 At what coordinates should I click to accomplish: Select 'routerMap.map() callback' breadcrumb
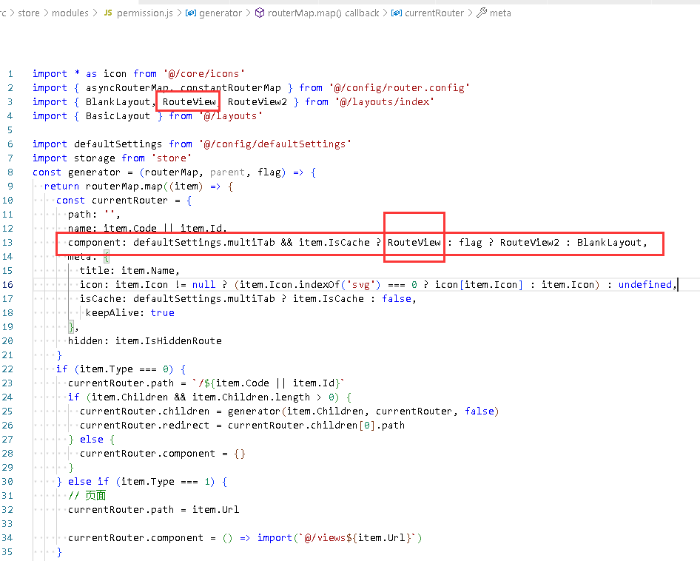tap(323, 13)
